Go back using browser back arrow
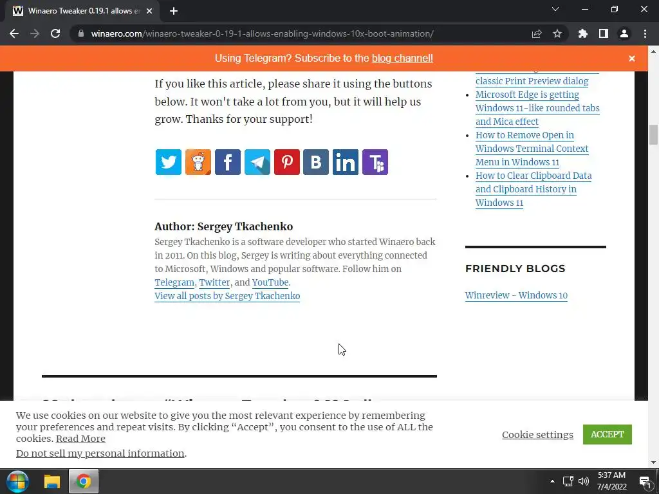 (x=14, y=33)
